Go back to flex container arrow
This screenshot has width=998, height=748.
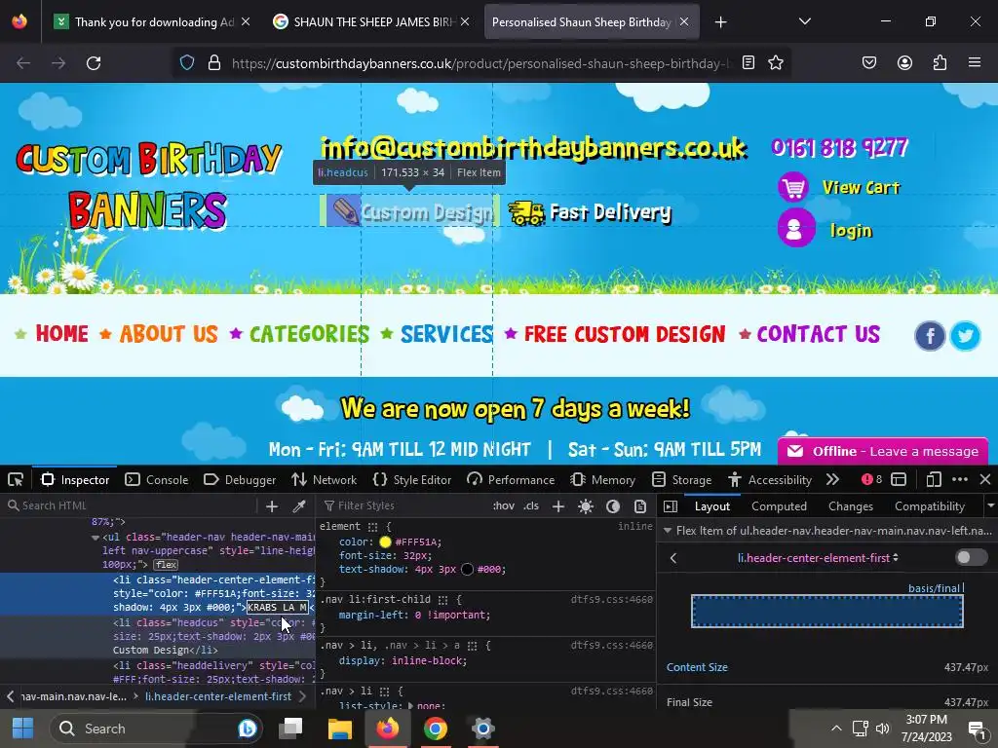point(673,558)
